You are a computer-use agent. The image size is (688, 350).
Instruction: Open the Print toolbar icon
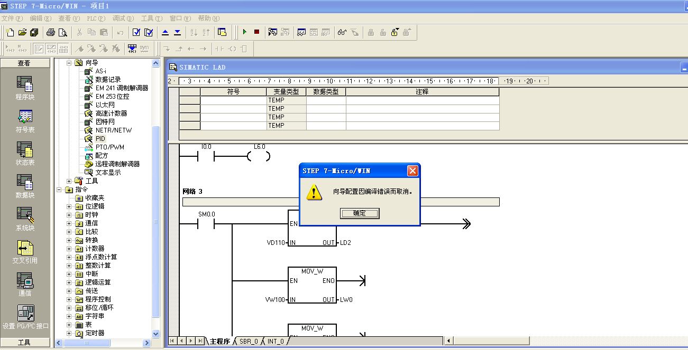[51, 32]
